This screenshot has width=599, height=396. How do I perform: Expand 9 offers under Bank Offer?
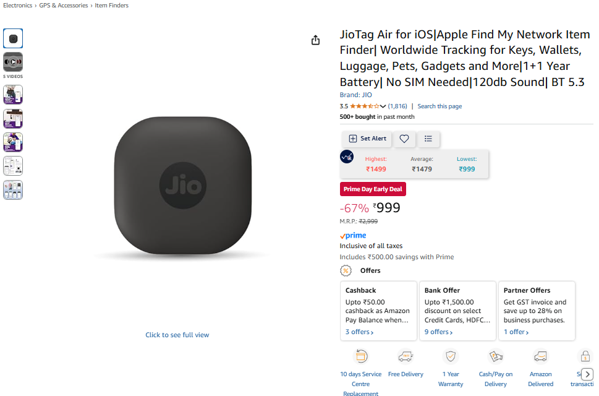pyautogui.click(x=438, y=332)
